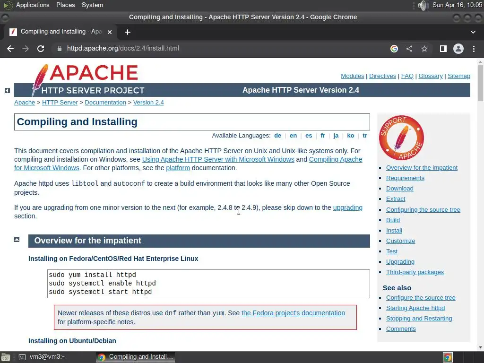Click the 'sudo yum install httpd' line
The image size is (484, 363).
pos(92,275)
